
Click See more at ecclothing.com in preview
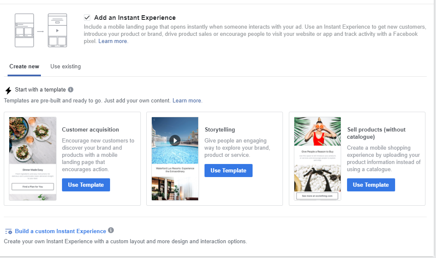tap(318, 196)
